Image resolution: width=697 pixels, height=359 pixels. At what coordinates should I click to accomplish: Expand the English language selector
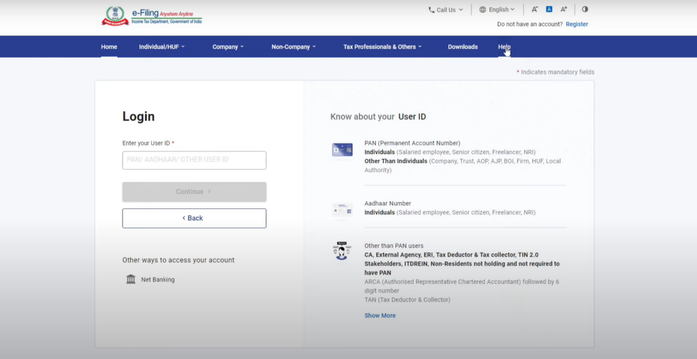click(497, 9)
